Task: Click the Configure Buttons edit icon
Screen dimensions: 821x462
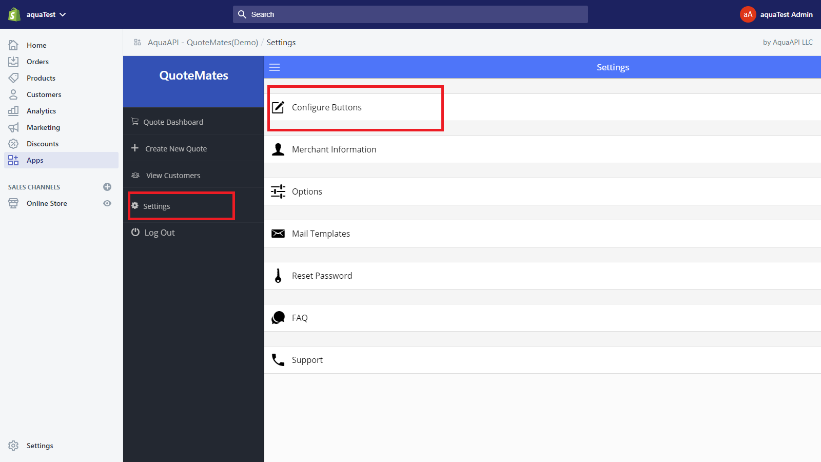Action: click(x=278, y=107)
